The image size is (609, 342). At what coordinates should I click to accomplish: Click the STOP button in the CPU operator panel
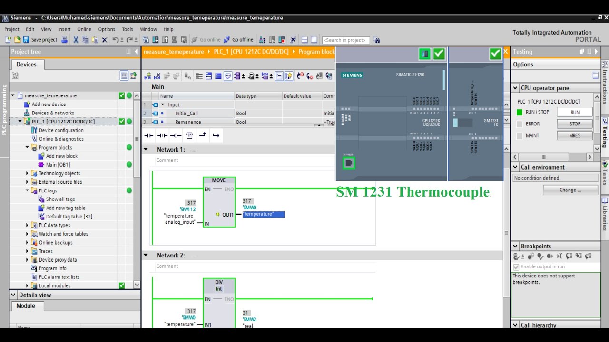click(x=575, y=124)
